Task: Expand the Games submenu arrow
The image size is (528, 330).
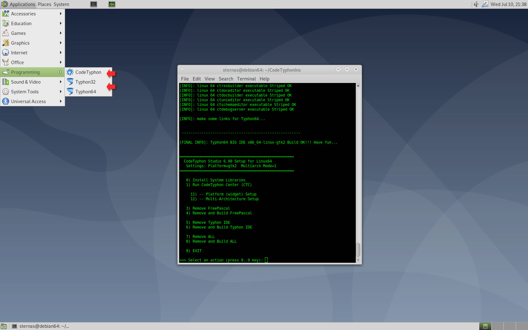Action: pyautogui.click(x=61, y=33)
